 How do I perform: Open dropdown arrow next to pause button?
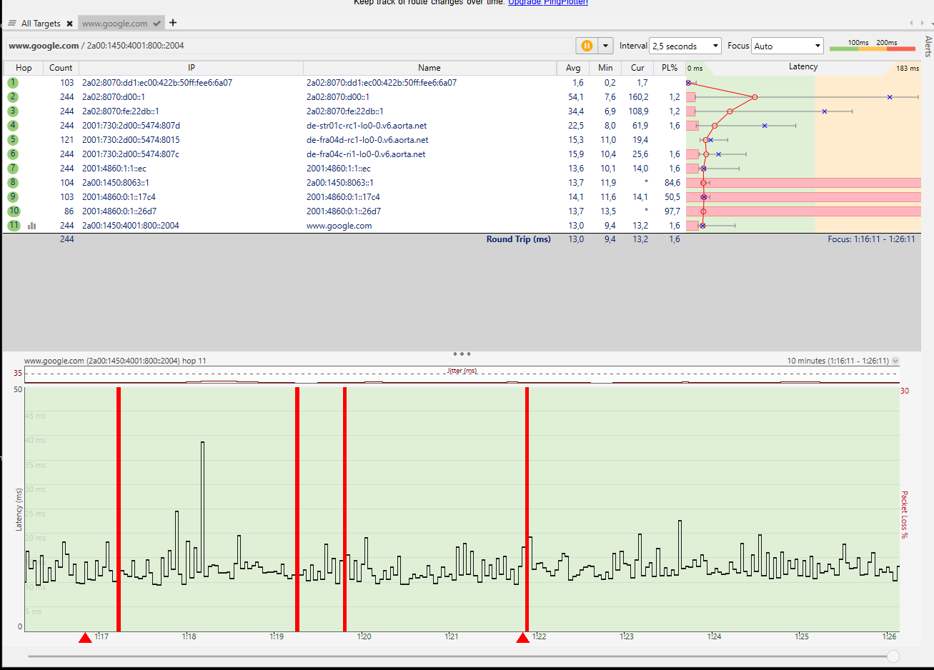click(605, 46)
